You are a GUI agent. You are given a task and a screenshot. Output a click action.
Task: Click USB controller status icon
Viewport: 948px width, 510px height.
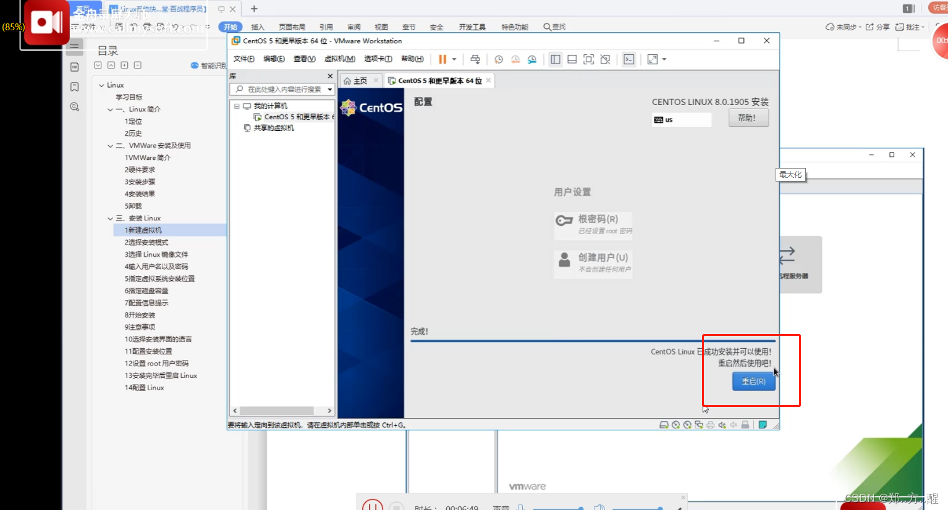(x=745, y=425)
